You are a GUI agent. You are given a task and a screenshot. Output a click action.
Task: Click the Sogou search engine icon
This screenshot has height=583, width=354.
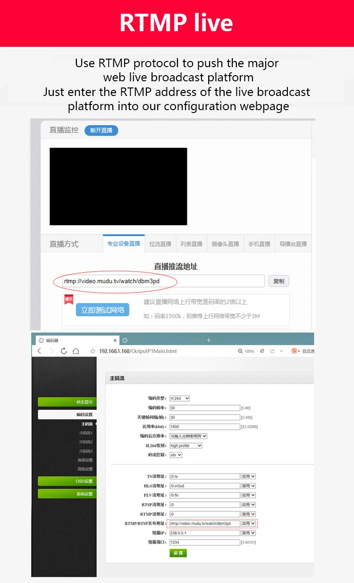pyautogui.click(x=295, y=351)
